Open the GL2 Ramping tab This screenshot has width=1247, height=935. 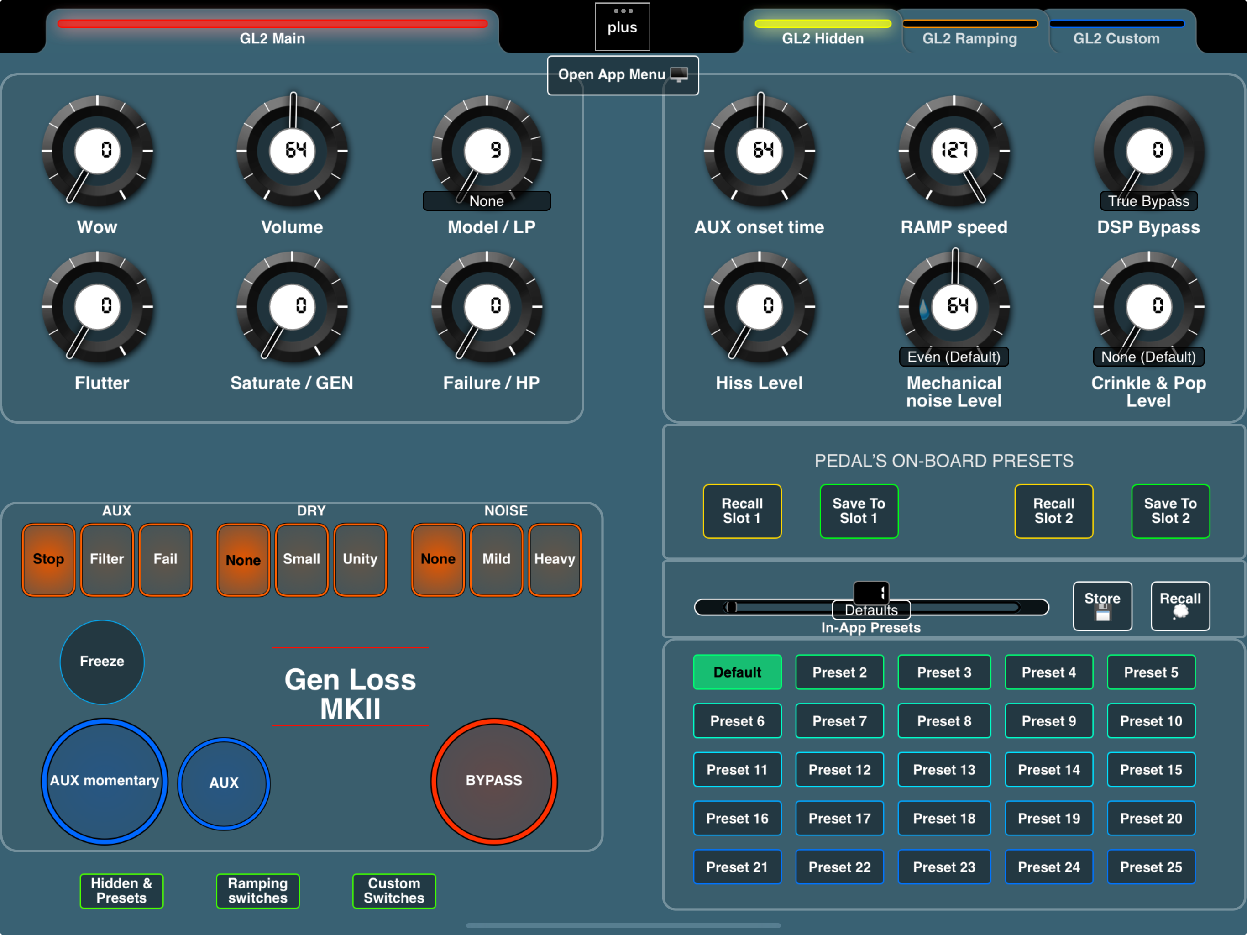pyautogui.click(x=969, y=32)
